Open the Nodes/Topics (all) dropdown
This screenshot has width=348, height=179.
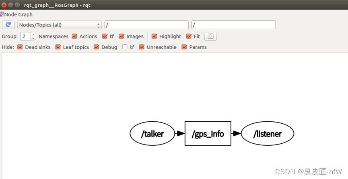click(x=60, y=25)
